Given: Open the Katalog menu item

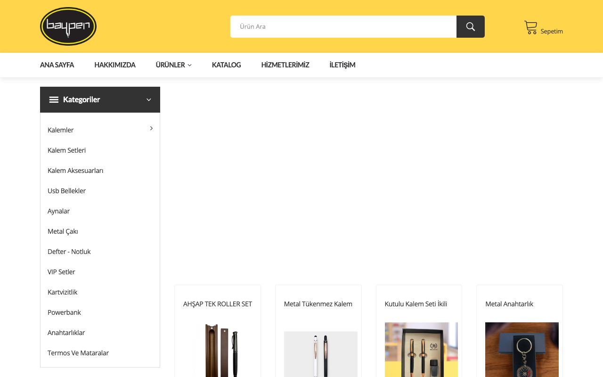Looking at the screenshot, I should 226,65.
